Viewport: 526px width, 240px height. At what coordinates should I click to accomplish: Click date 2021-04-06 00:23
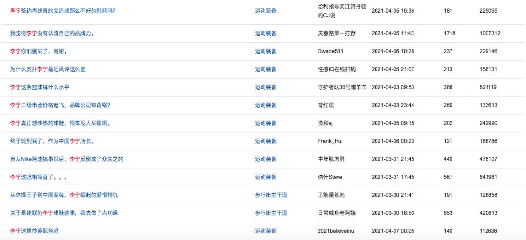(x=393, y=141)
